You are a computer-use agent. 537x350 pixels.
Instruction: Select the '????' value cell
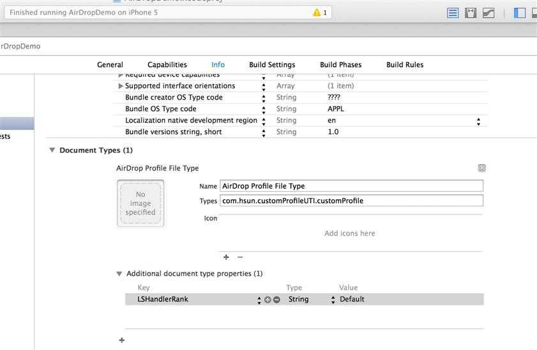point(333,97)
